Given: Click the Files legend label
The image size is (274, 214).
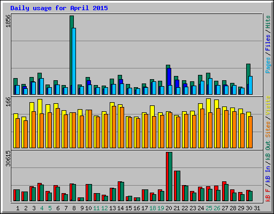Looking at the screenshot, I should (x=268, y=43).
